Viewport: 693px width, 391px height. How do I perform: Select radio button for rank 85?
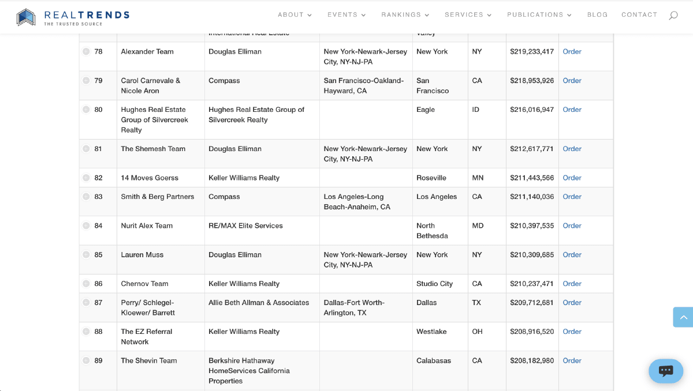click(86, 255)
